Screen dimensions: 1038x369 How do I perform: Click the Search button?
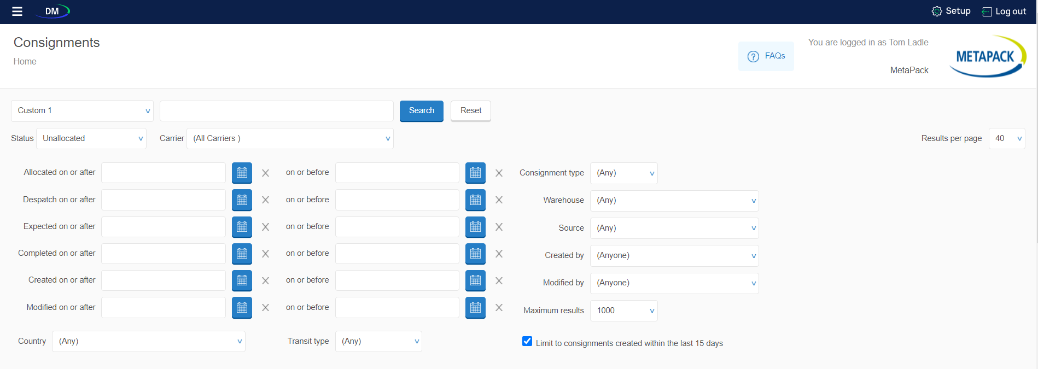click(421, 111)
